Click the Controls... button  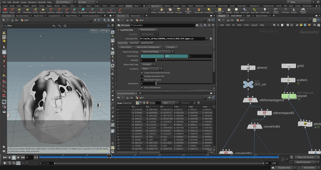click(171, 47)
